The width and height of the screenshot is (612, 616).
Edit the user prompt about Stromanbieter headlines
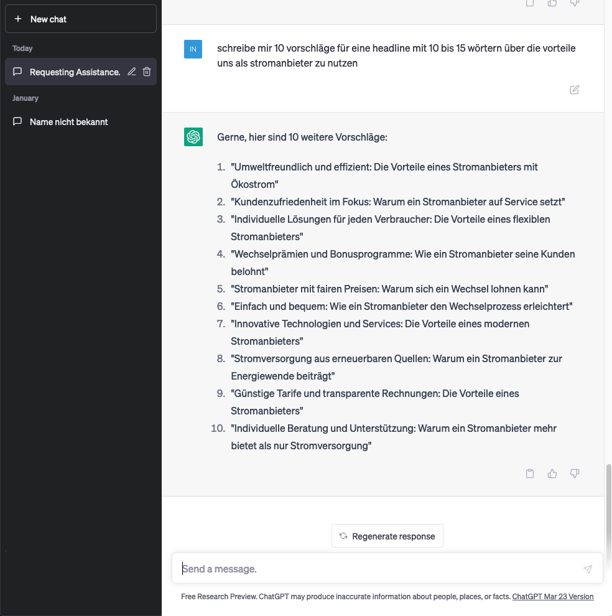pyautogui.click(x=575, y=90)
